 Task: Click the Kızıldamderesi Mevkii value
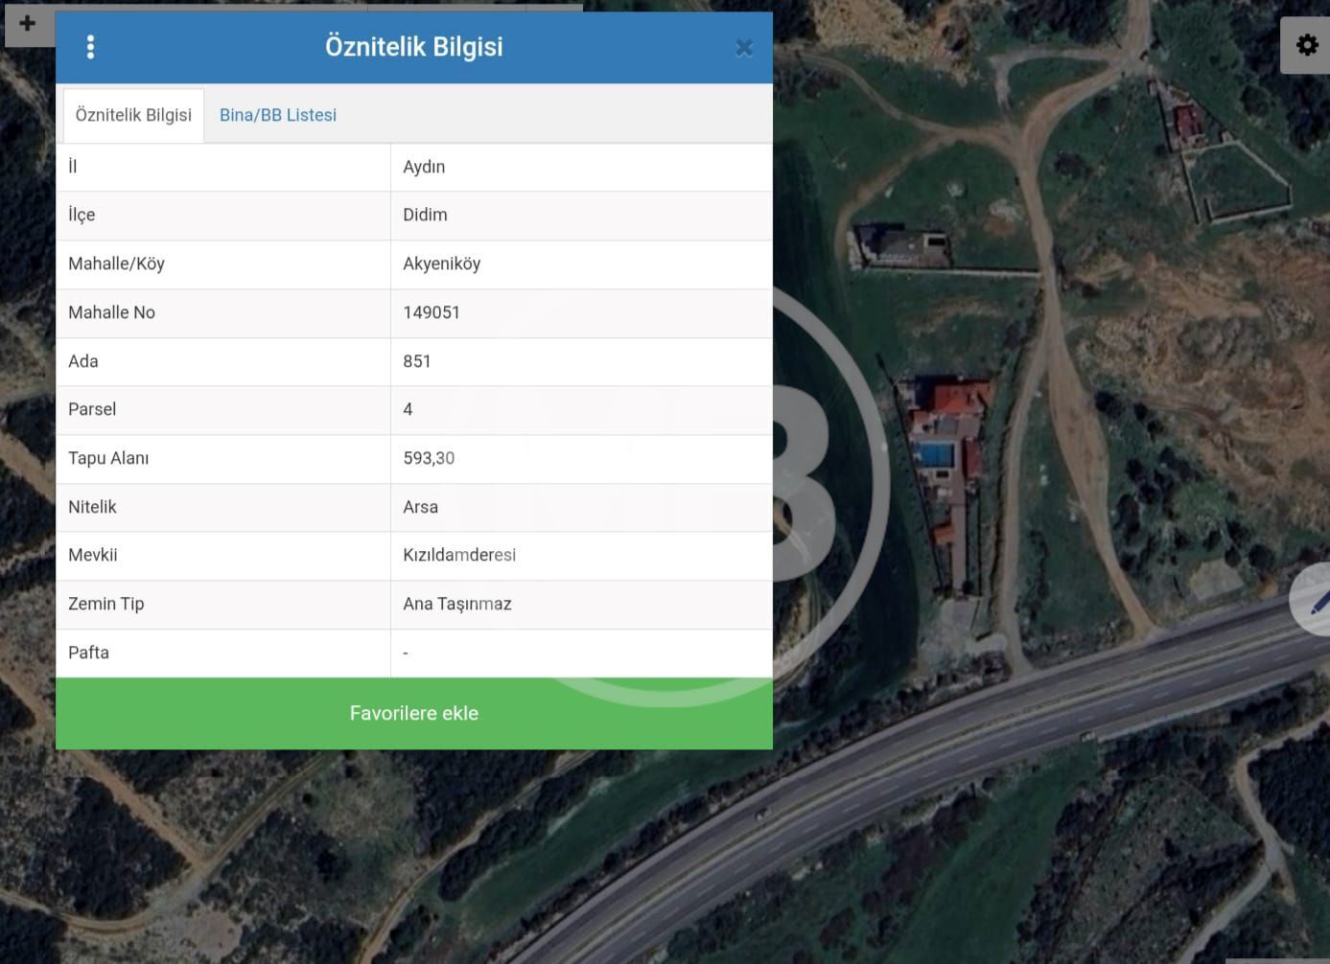point(459,555)
